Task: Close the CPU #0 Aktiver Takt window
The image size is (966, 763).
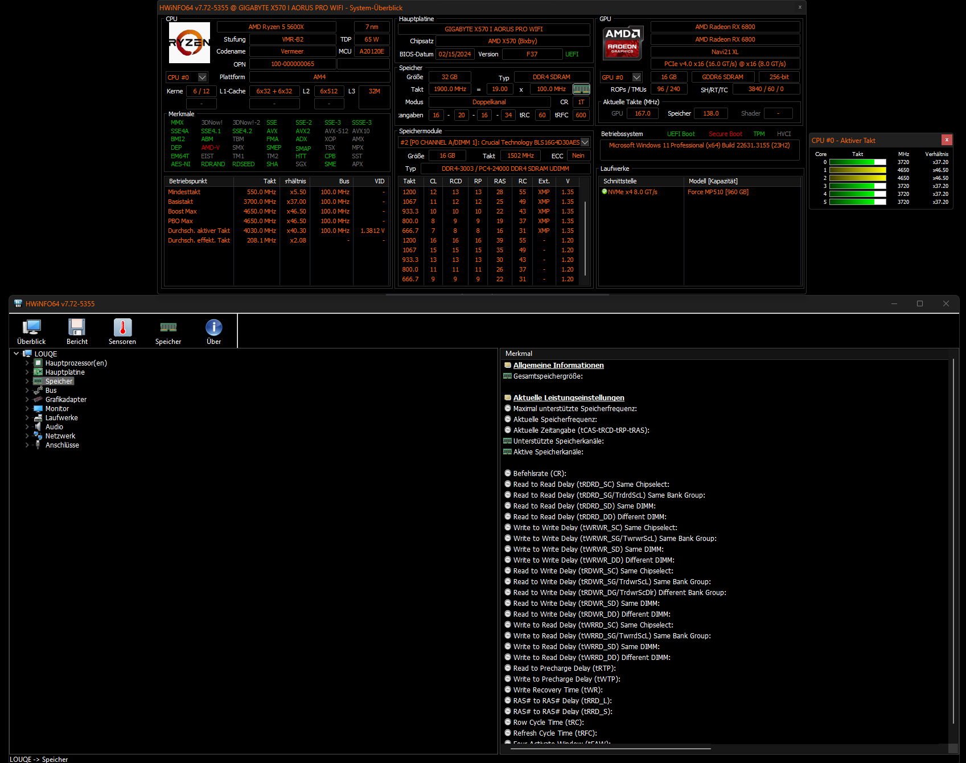Action: pos(947,140)
